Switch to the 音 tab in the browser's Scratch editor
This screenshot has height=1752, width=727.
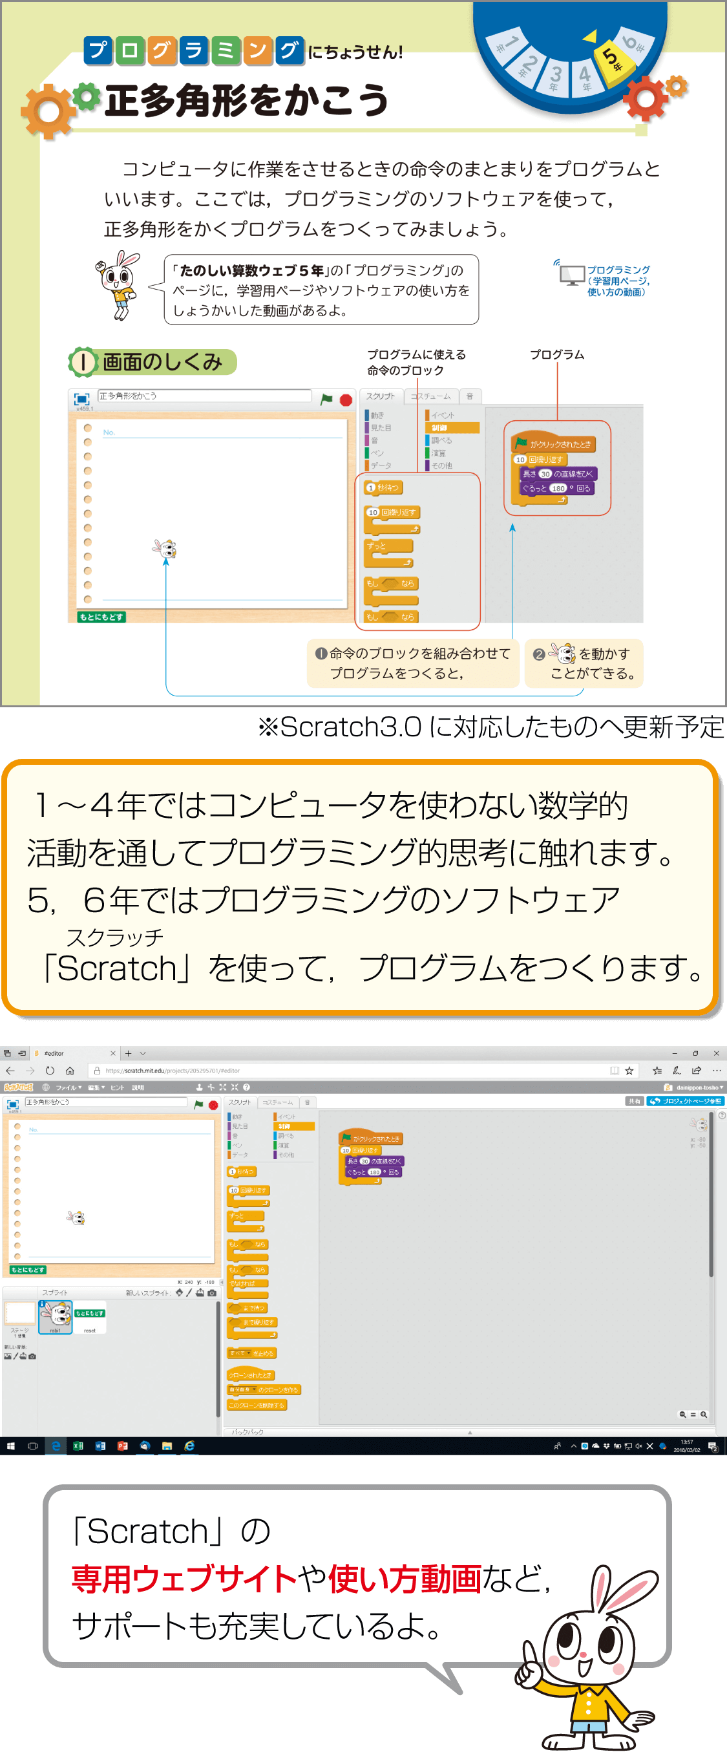(x=308, y=1102)
